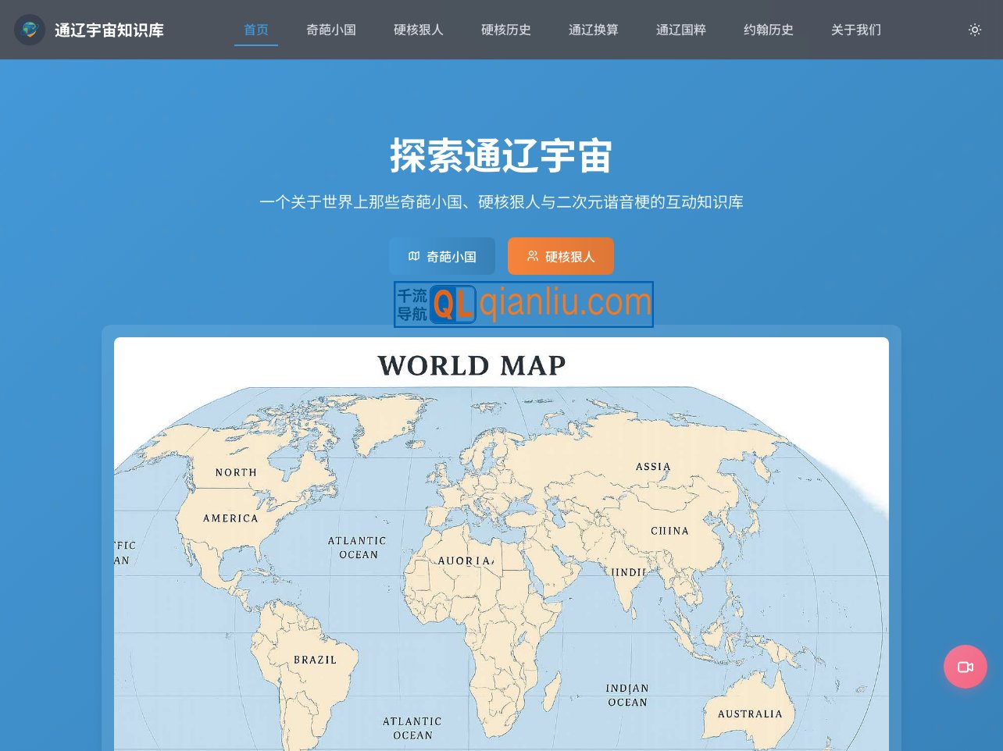Click the orange 硬核狠人 hero button
The width and height of the screenshot is (1003, 751).
pos(561,255)
